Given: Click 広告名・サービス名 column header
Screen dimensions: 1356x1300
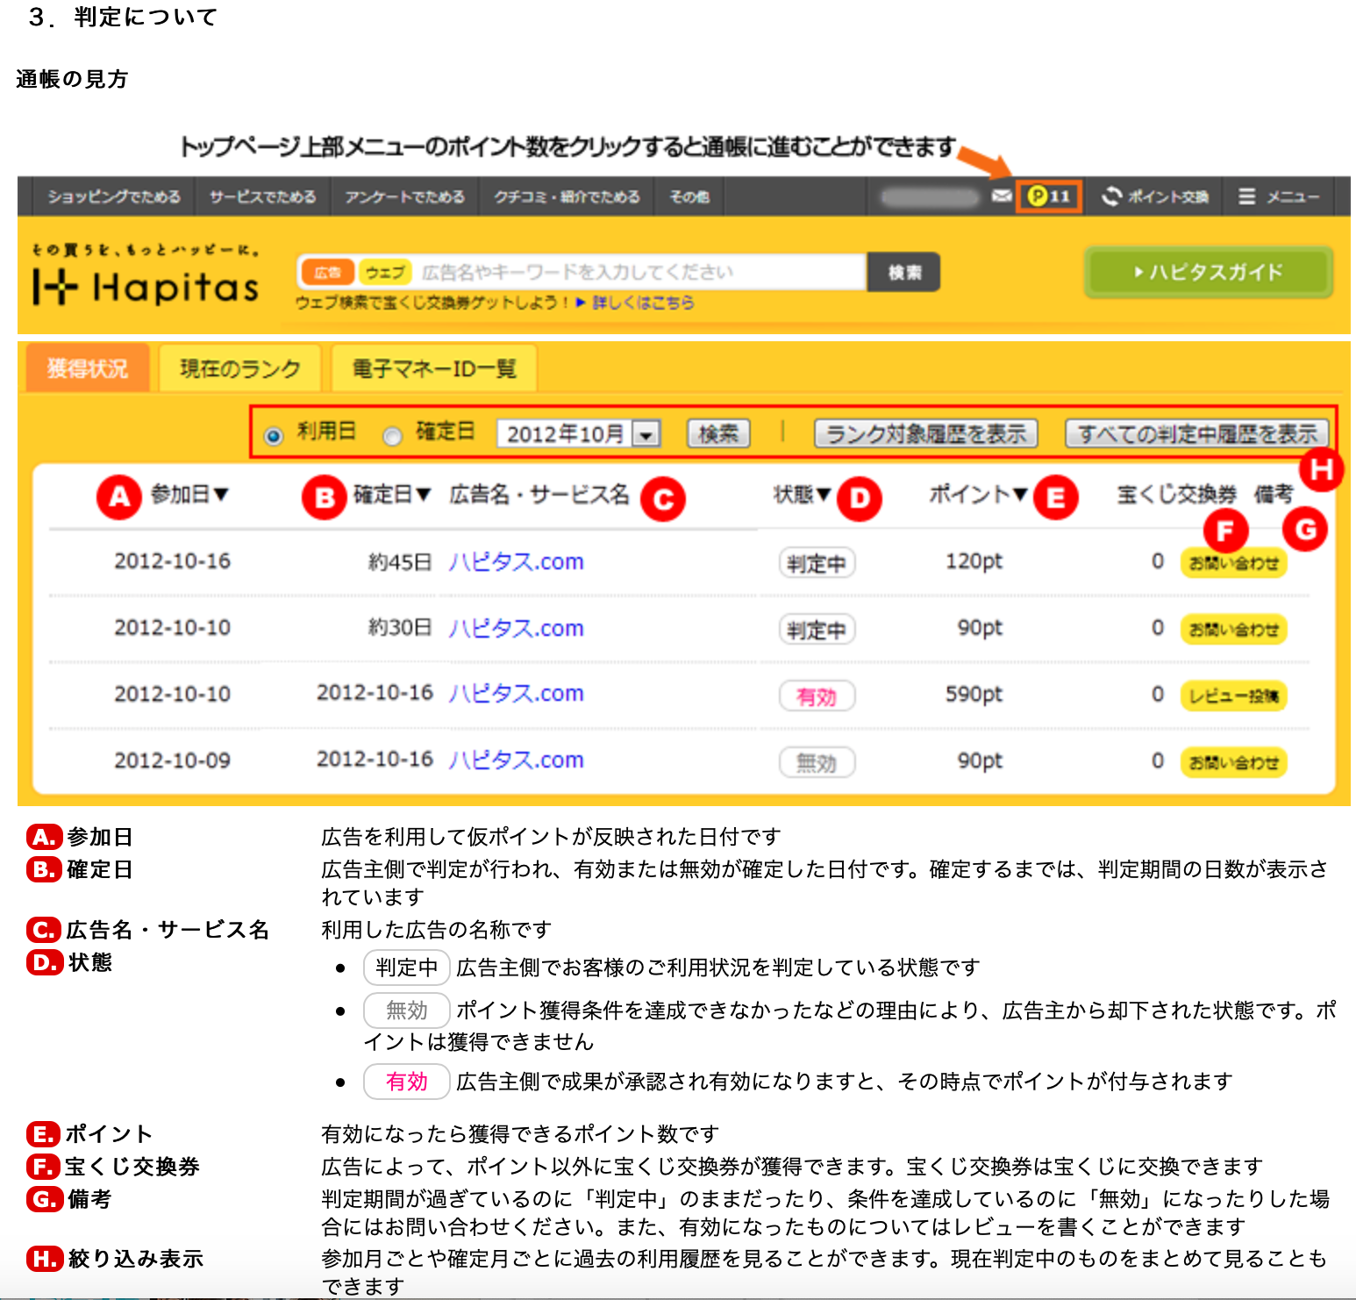Looking at the screenshot, I should [x=539, y=495].
